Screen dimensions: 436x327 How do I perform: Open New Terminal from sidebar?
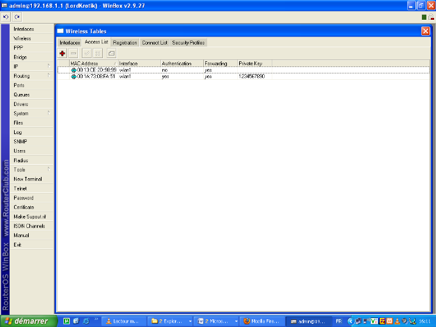[27, 179]
